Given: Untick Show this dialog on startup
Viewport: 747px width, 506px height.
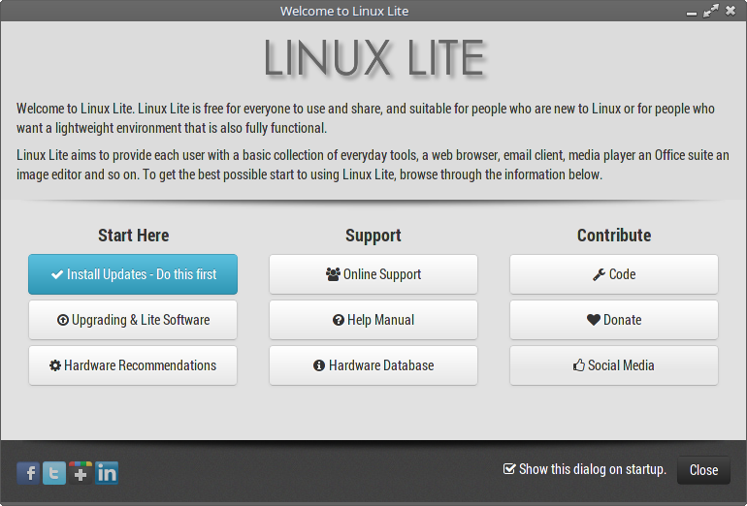Looking at the screenshot, I should pyautogui.click(x=509, y=469).
